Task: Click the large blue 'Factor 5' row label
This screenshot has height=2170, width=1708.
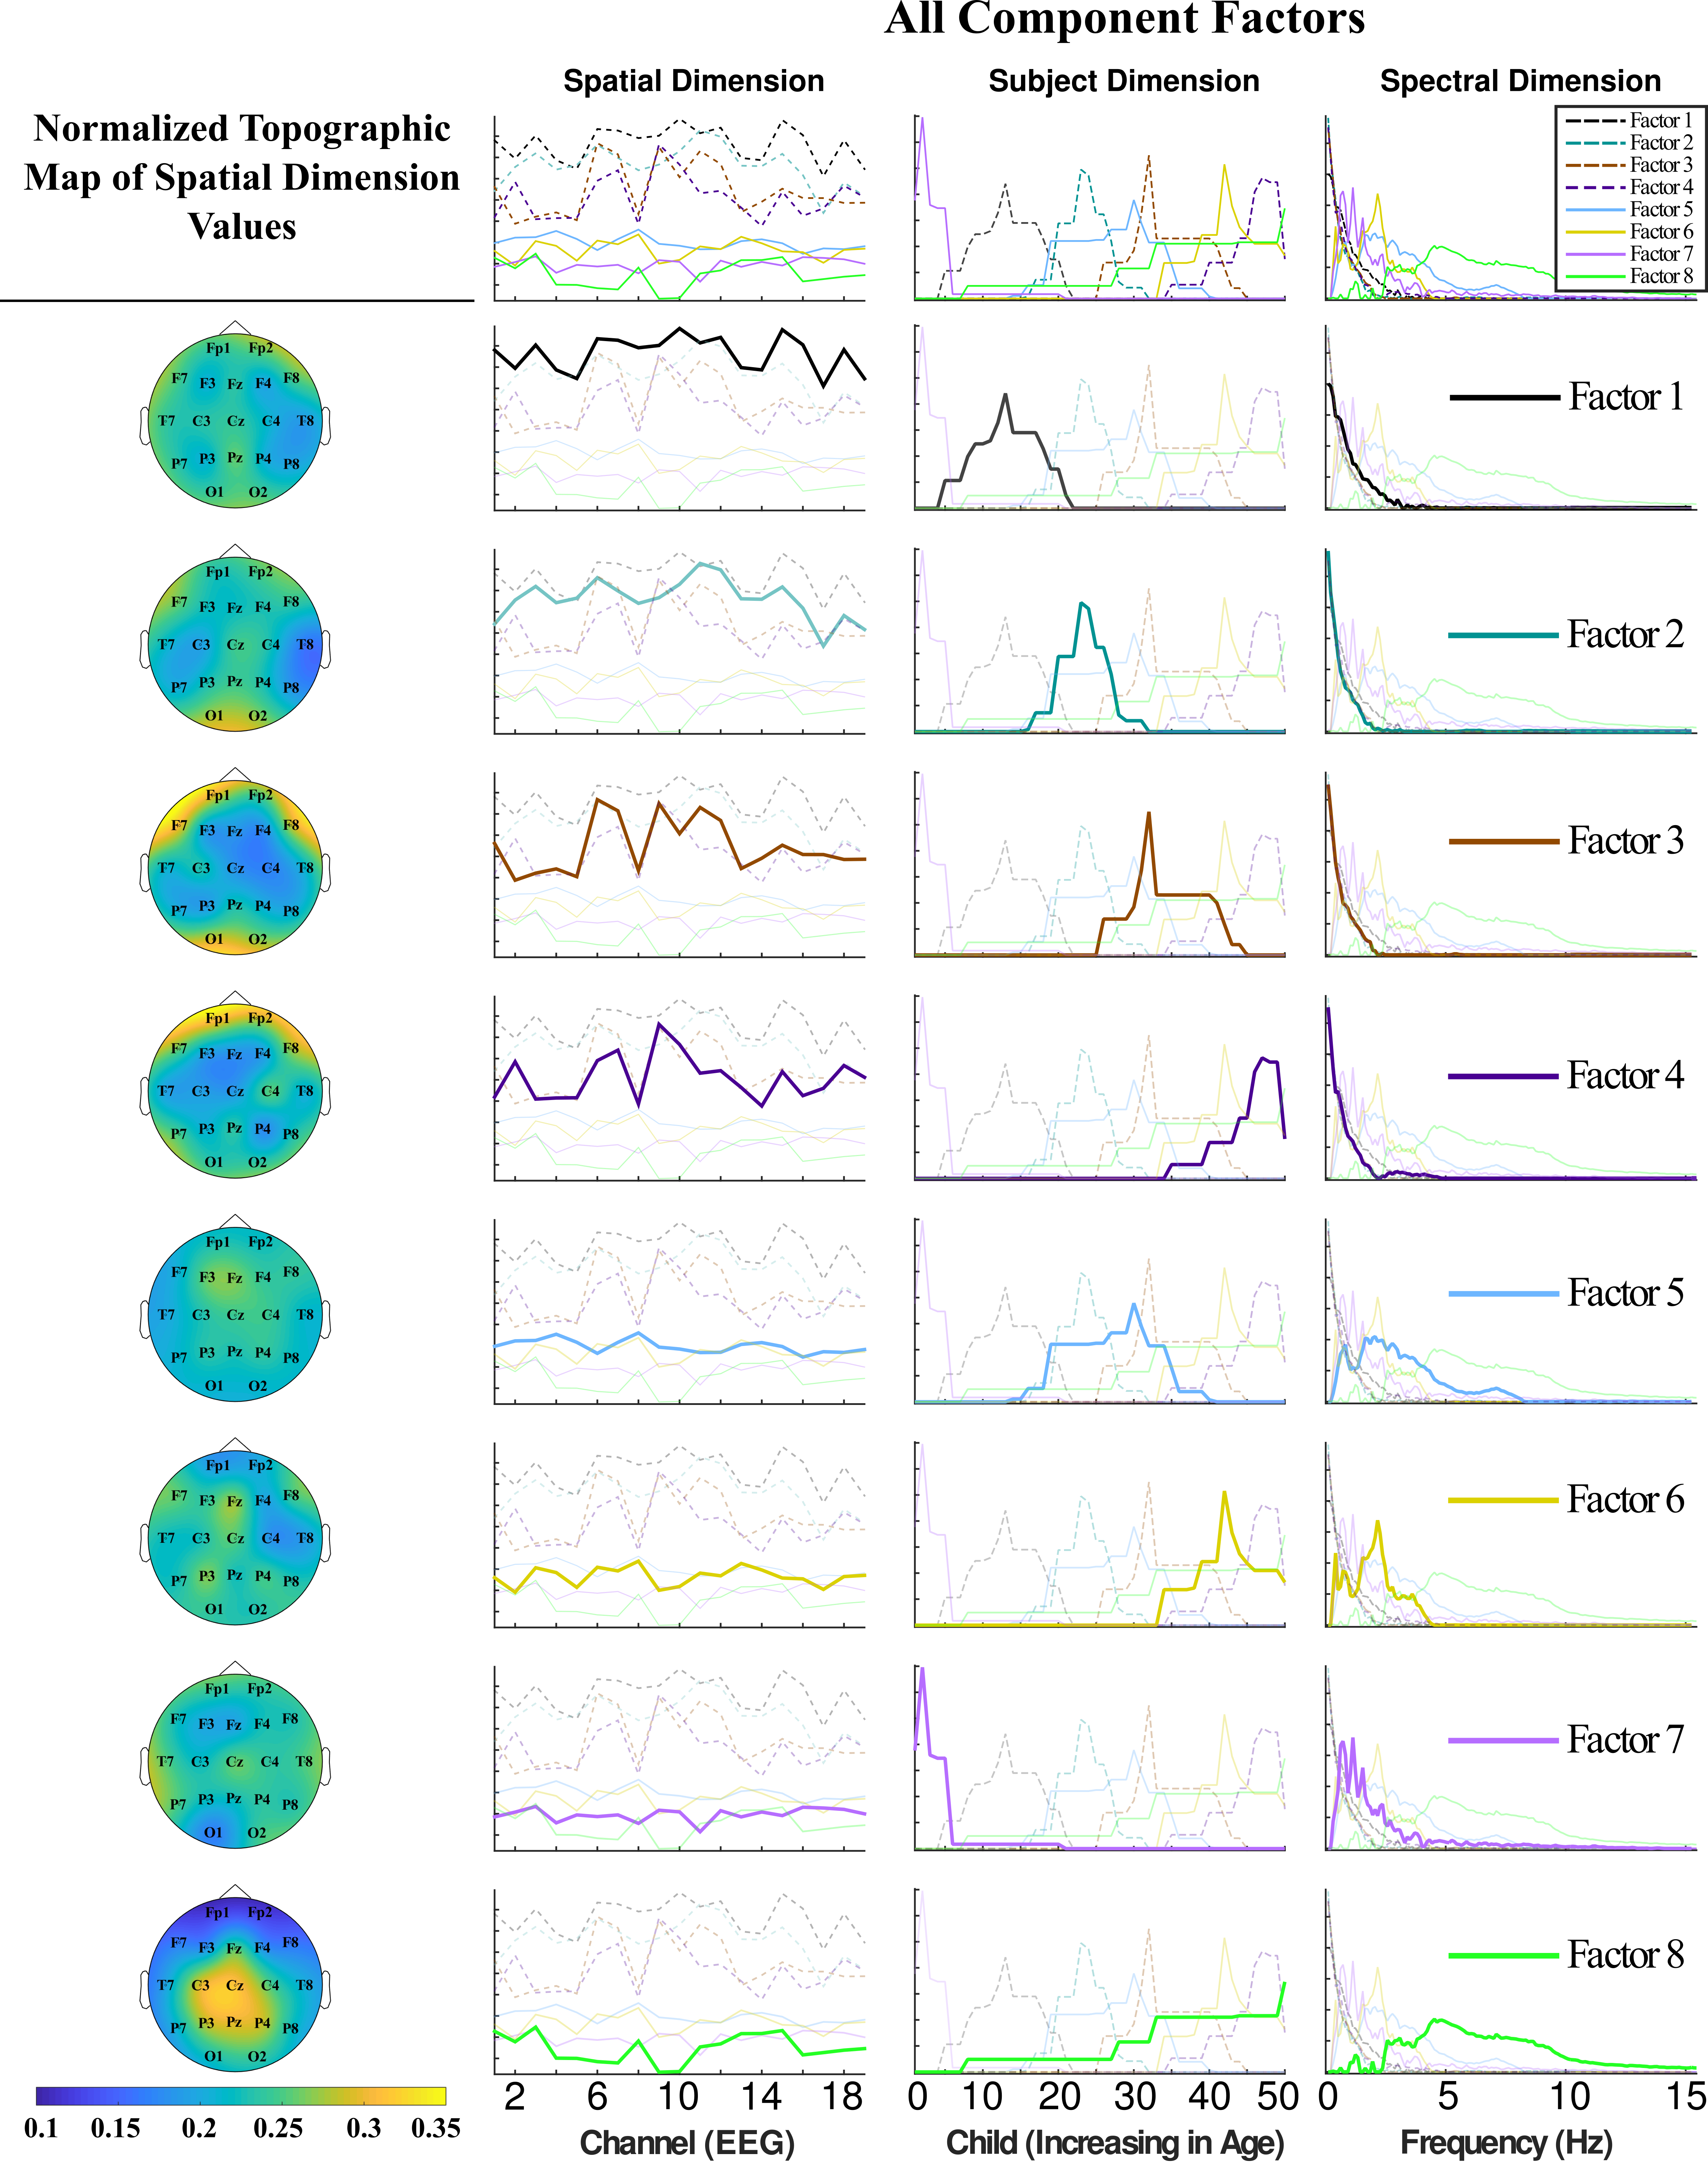Action: [1625, 1292]
